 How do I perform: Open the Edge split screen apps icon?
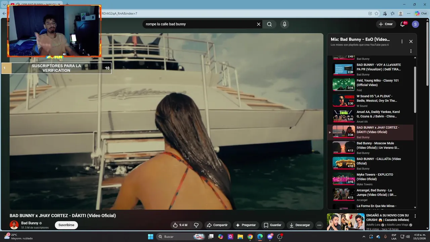(370, 13)
